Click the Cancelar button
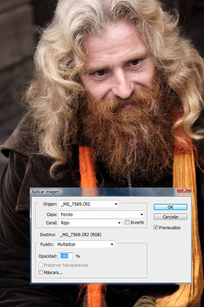The height and width of the screenshot is (307, 204). tap(170, 217)
